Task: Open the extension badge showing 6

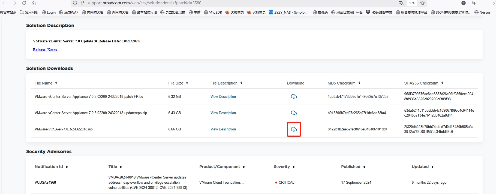Action: [x=464, y=3]
